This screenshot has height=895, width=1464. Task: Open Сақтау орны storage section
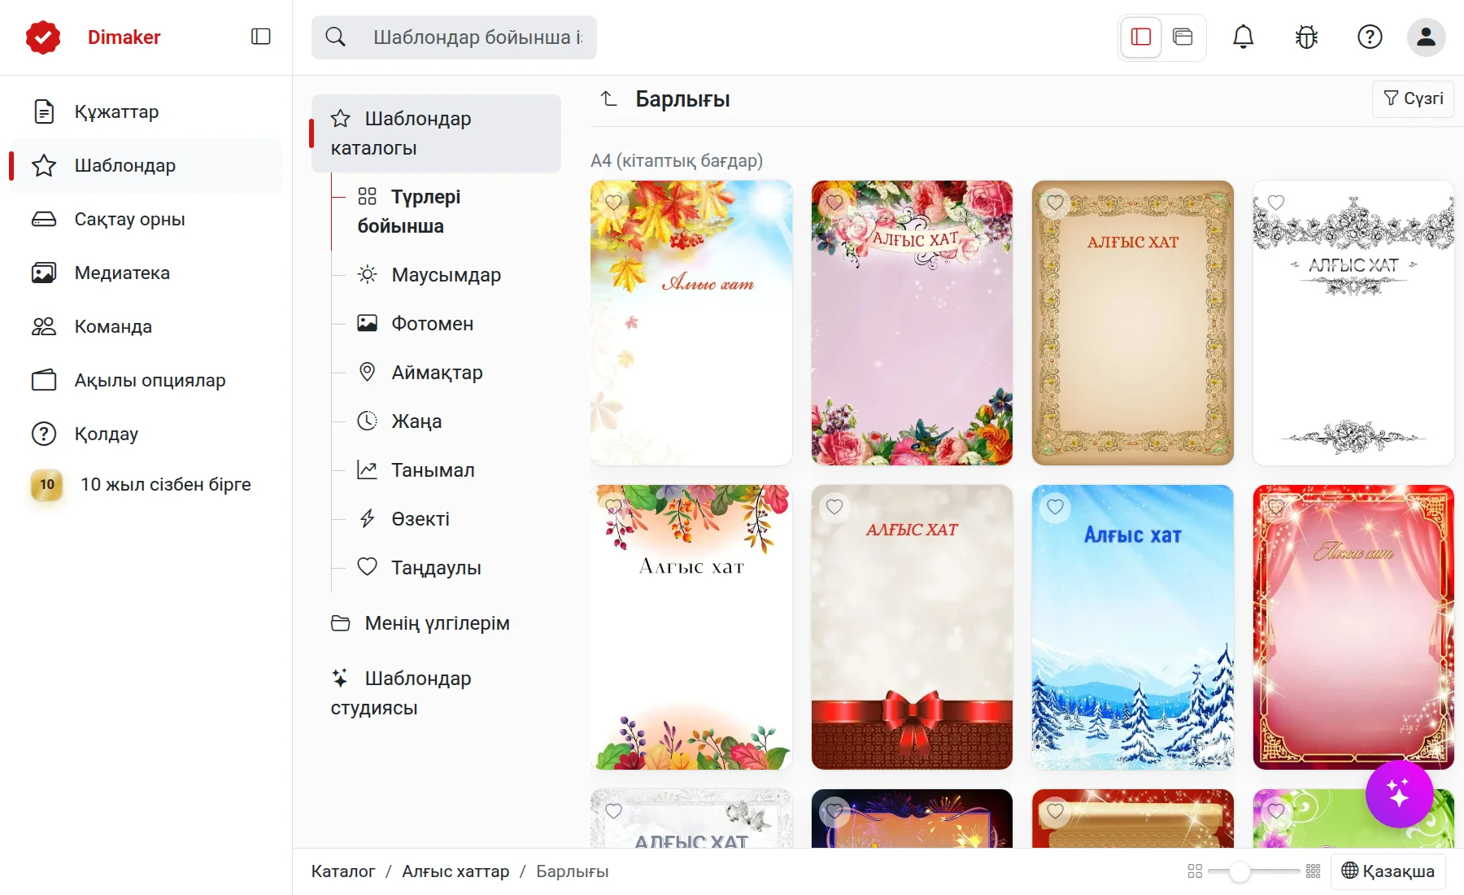[145, 219]
